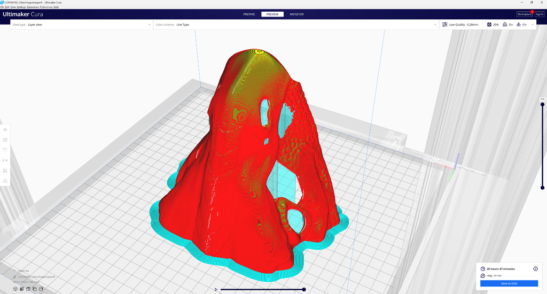Open the Marketplace button
The image size is (547, 294).
[524, 14]
